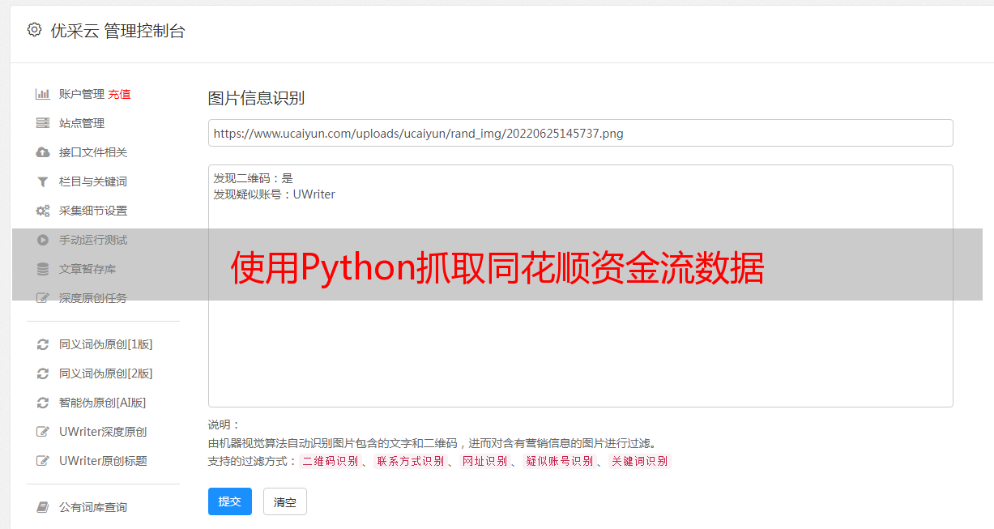Click the gear icon beside 优采云 管理控制台
The height and width of the screenshot is (529, 994).
point(34,30)
